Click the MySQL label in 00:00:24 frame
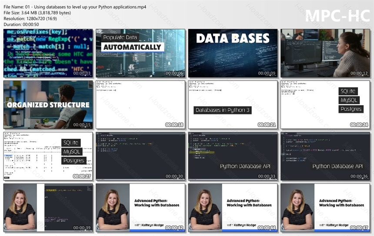 (349, 100)
